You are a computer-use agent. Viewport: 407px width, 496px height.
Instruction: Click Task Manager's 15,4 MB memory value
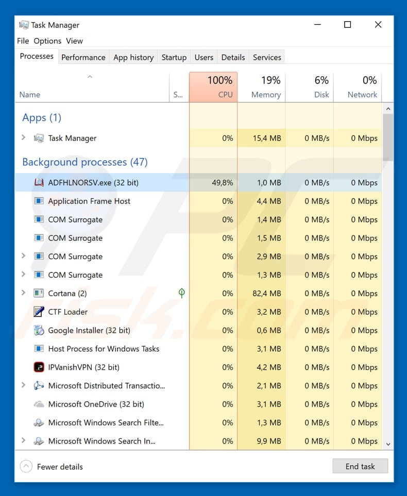tap(267, 138)
